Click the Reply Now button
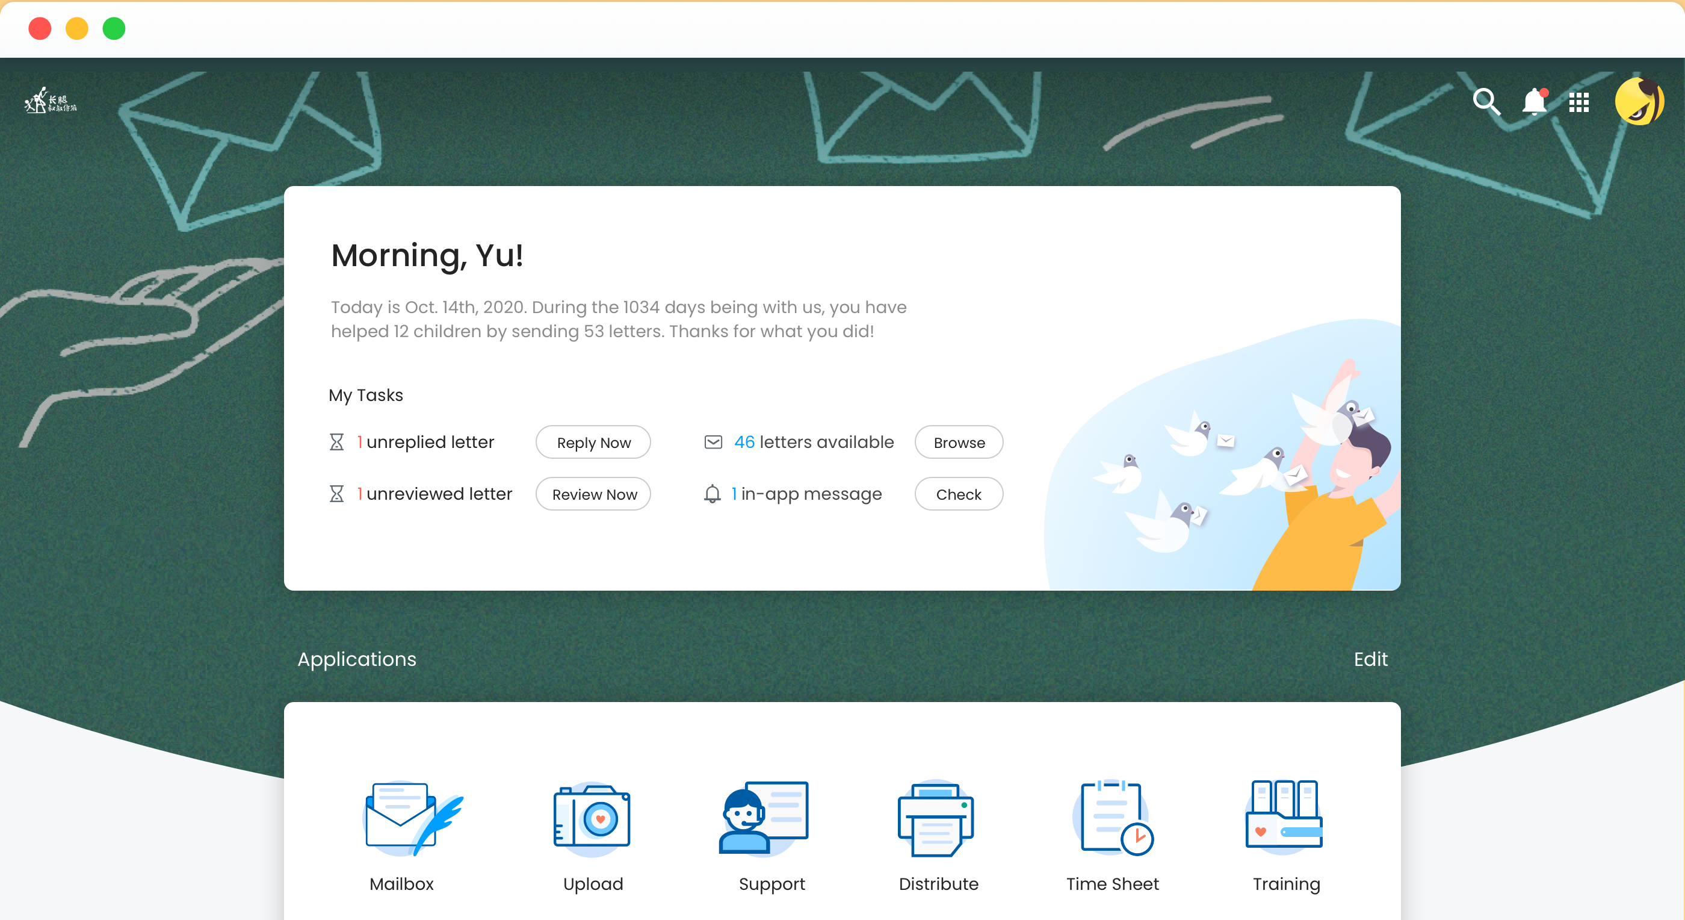Screen dimensions: 1685x920 (593, 443)
